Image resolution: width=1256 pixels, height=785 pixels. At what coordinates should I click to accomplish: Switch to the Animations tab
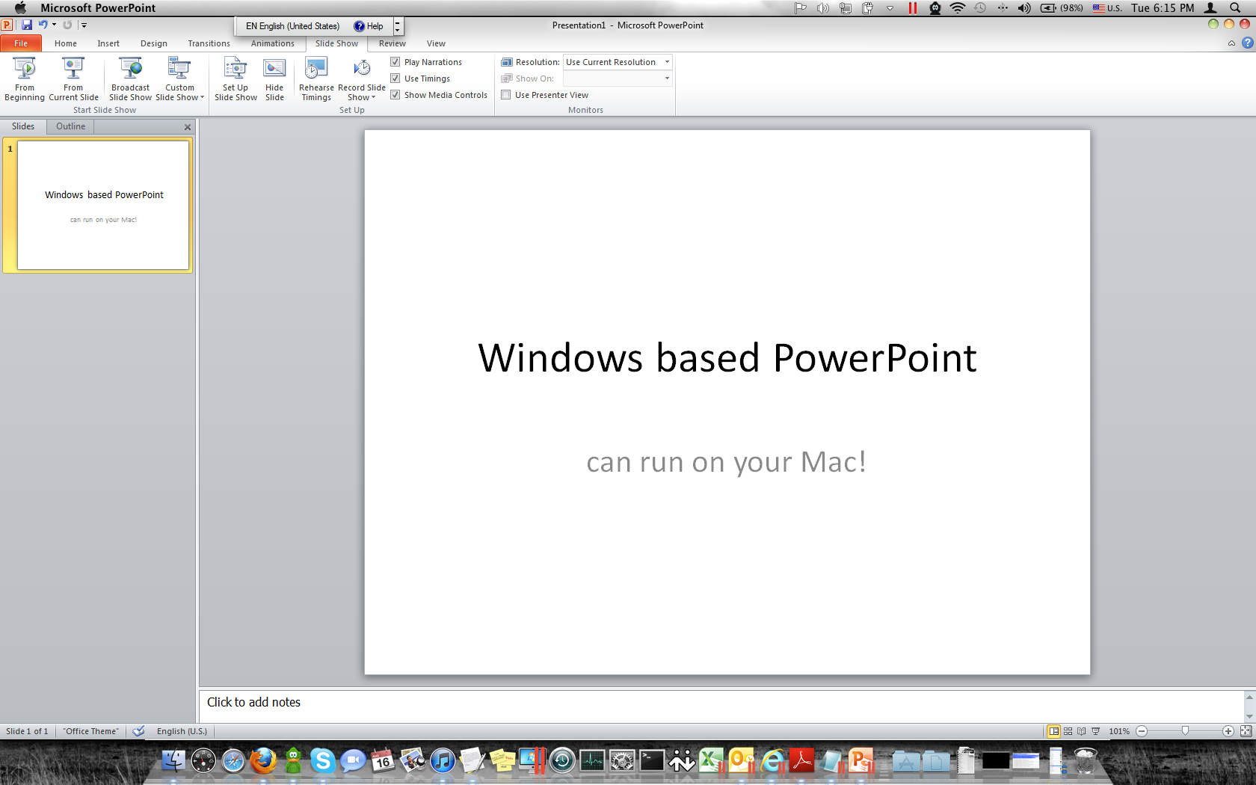[273, 43]
